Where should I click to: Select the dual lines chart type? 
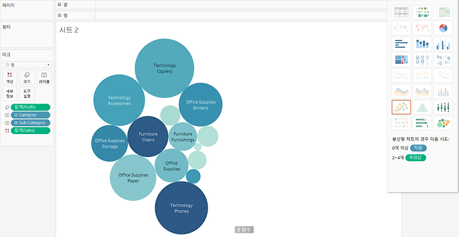point(443,75)
